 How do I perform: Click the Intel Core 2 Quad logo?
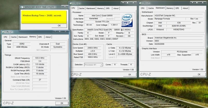[127, 20]
